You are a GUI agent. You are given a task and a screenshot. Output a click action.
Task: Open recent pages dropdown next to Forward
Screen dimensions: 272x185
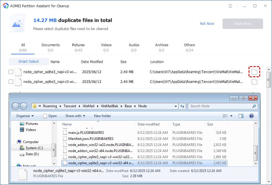pos(29,106)
